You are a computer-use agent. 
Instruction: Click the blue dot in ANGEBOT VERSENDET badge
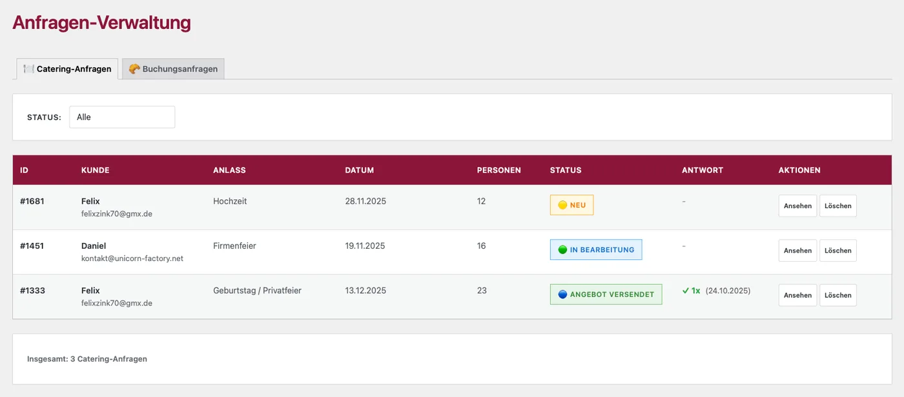coord(562,295)
